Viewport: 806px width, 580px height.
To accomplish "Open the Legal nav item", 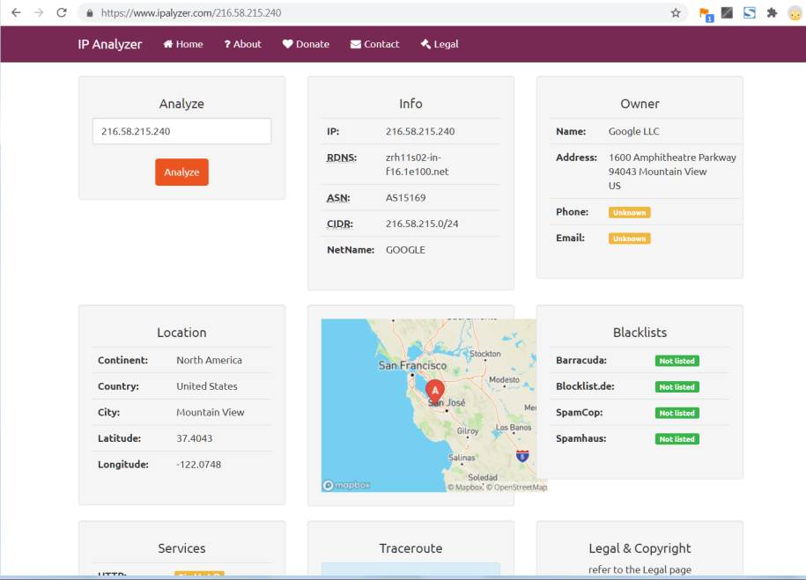I will pyautogui.click(x=440, y=44).
